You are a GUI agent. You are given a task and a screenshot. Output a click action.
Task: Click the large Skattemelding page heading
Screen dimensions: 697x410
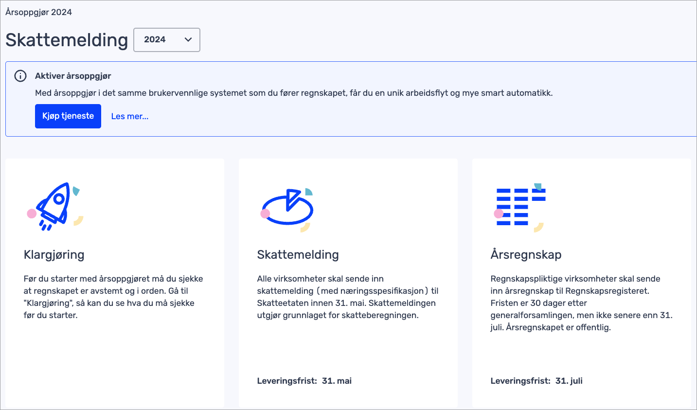67,40
